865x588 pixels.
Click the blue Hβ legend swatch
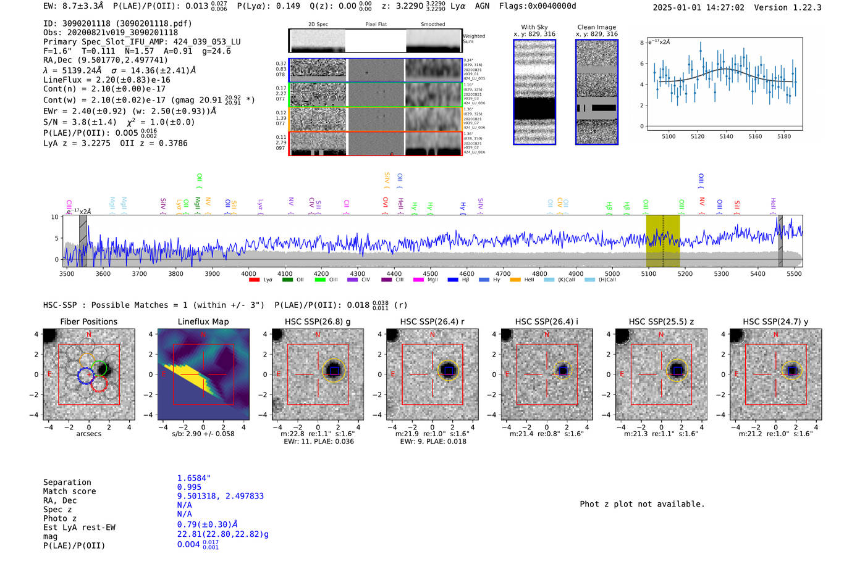[453, 280]
